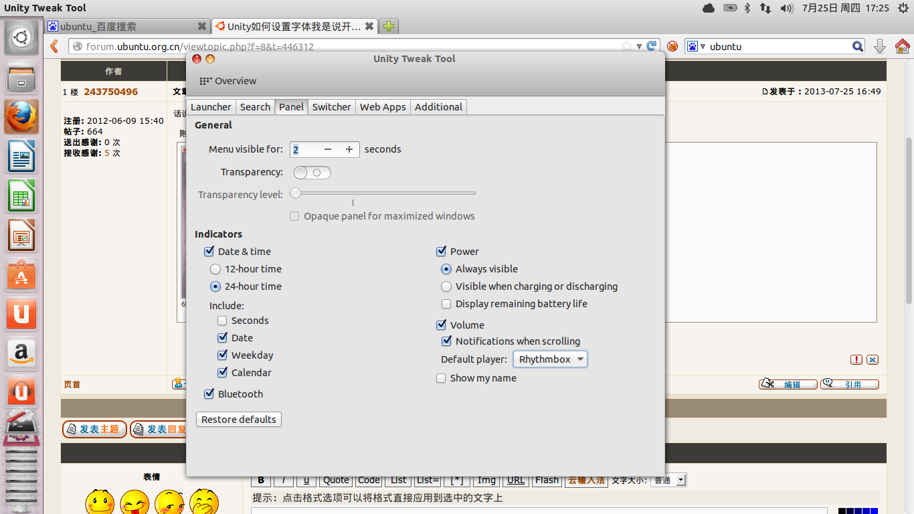Uncheck the Date & time indicator

[x=209, y=252]
